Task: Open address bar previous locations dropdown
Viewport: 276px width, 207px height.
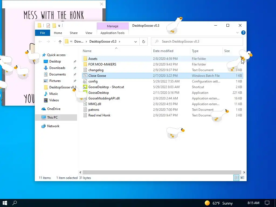Action: [x=136, y=42]
